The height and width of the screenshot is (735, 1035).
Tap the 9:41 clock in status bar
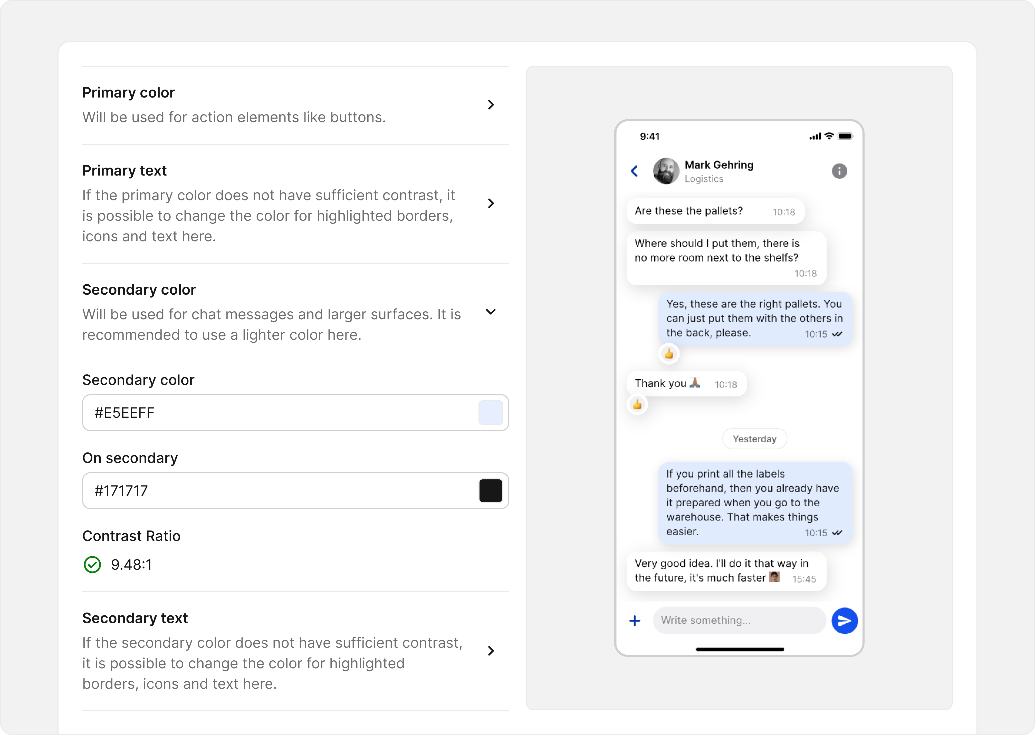point(649,136)
